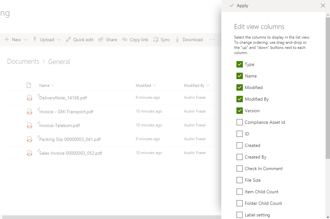
Task: Click the General breadcrumb item
Action: pos(59,62)
